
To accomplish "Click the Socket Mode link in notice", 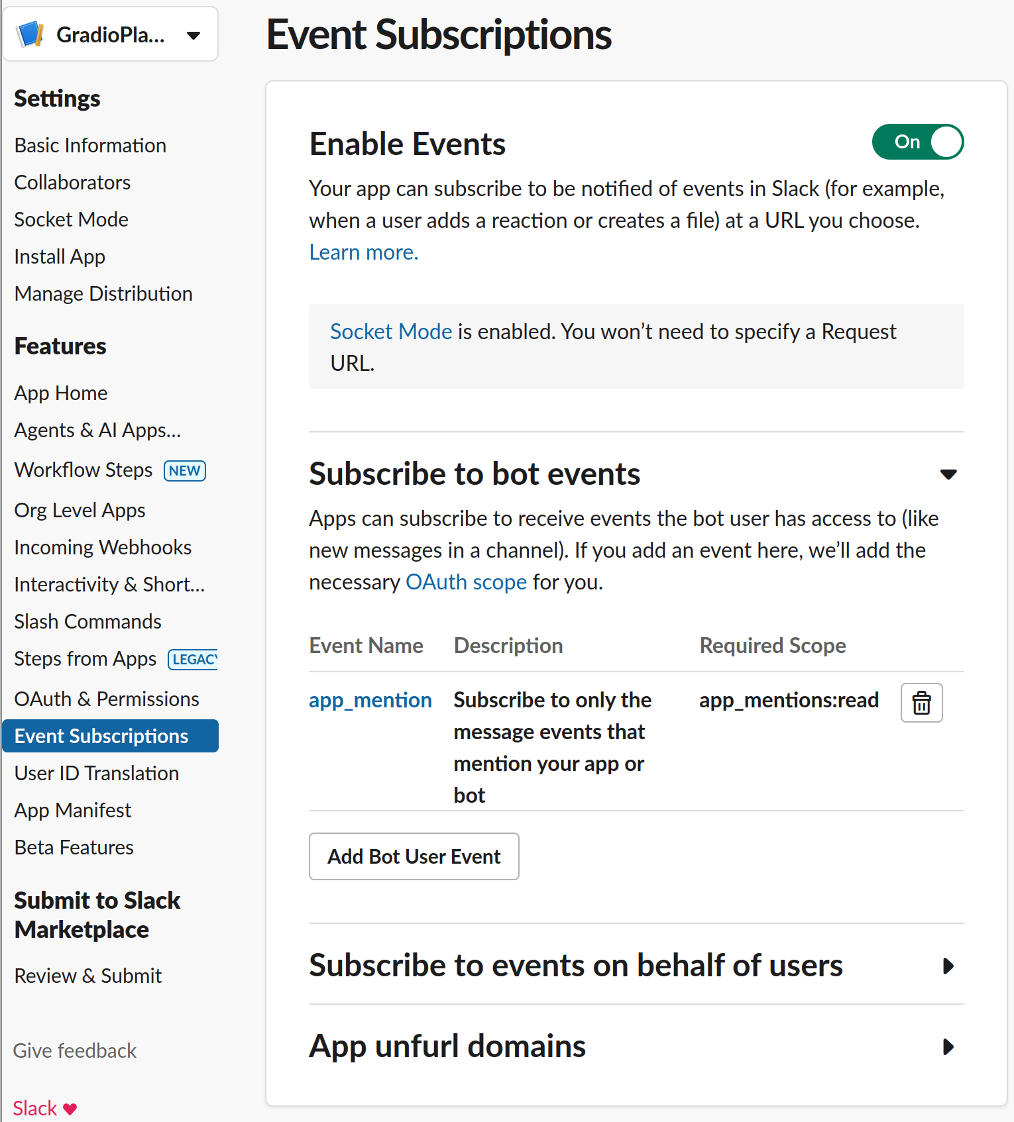I will (391, 332).
